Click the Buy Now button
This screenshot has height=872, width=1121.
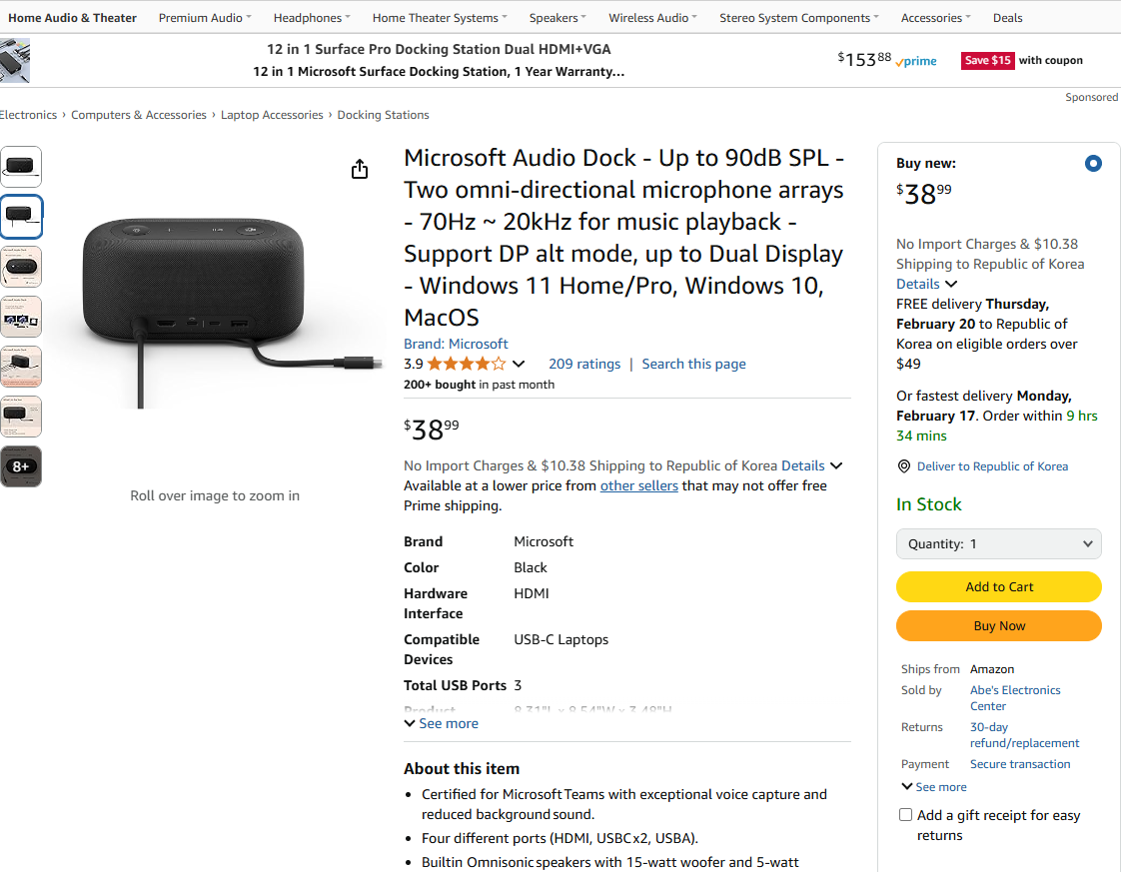point(998,626)
